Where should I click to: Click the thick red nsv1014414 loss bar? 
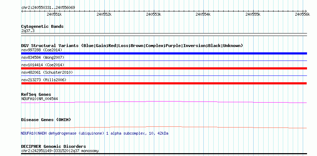(164, 68)
